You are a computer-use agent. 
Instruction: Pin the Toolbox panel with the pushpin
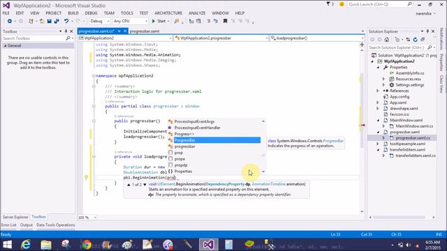[66, 31]
